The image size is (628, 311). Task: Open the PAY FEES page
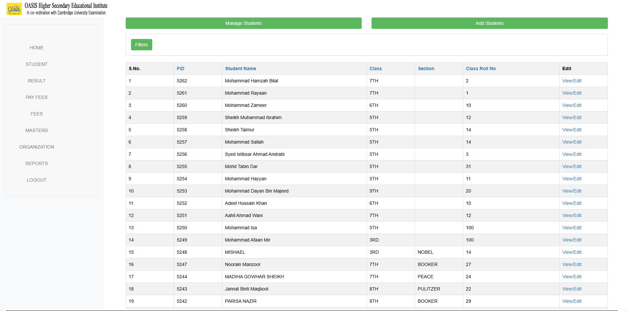click(x=36, y=97)
